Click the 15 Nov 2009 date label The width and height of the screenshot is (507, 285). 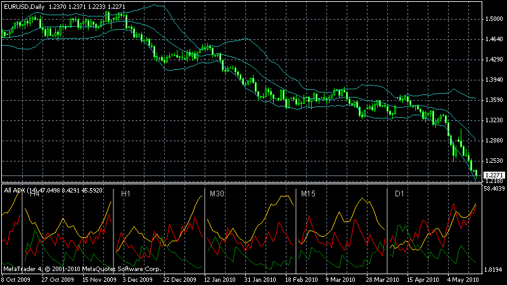[x=99, y=280]
